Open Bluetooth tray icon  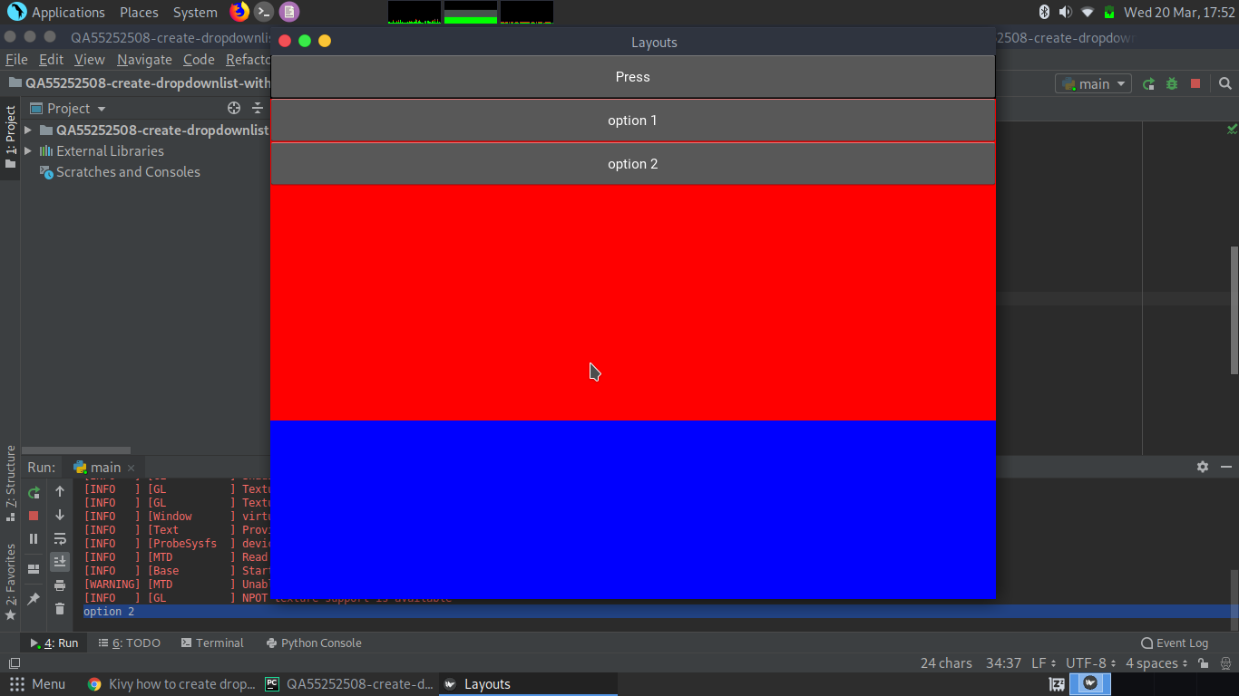1044,12
